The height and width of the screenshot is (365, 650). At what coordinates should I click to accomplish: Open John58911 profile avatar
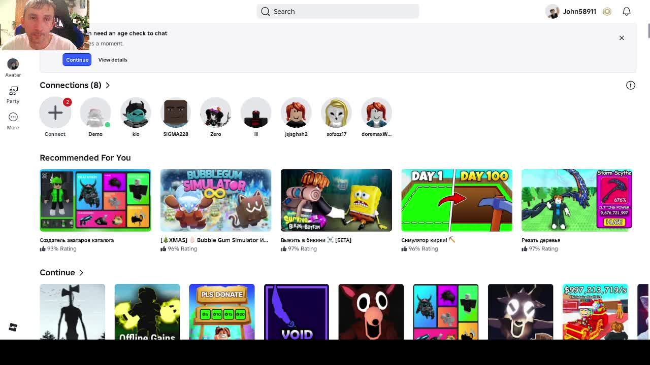coord(552,11)
